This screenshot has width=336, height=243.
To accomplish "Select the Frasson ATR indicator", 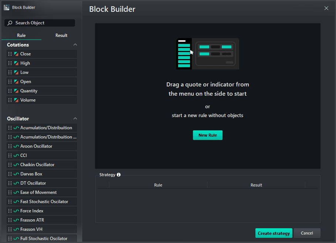I will (42, 220).
